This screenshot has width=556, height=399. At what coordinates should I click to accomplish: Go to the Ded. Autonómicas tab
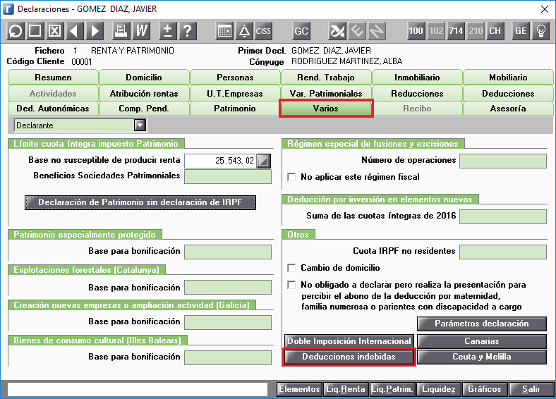(x=53, y=109)
